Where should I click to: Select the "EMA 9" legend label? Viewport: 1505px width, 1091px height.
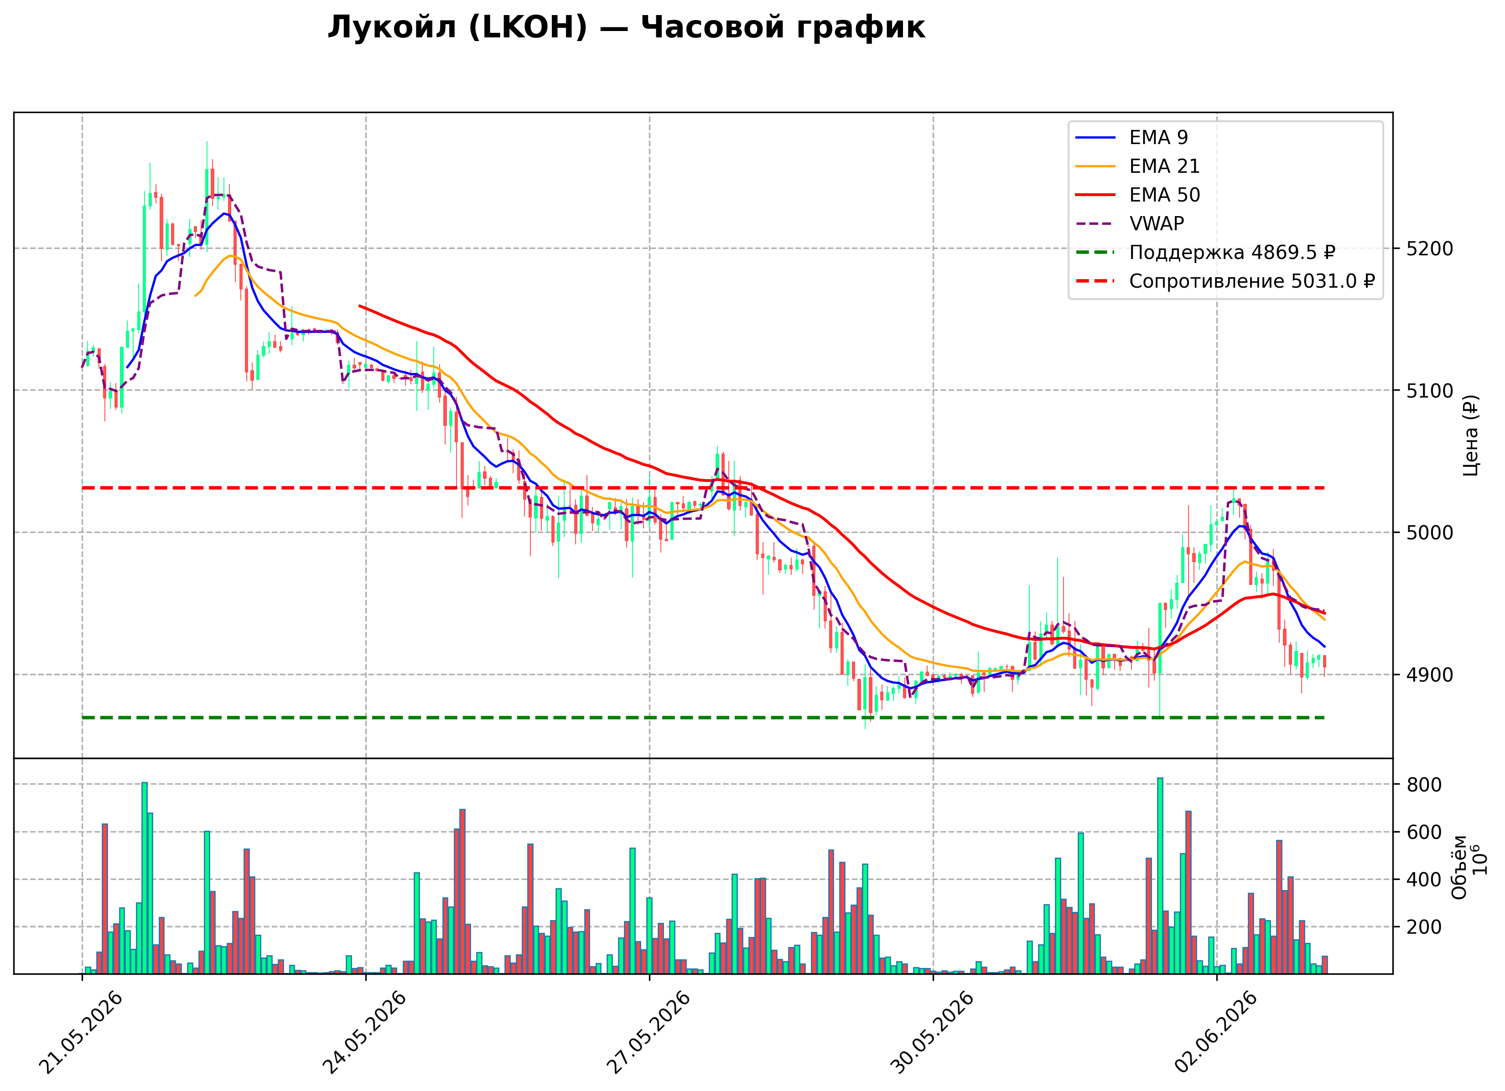(x=1158, y=137)
